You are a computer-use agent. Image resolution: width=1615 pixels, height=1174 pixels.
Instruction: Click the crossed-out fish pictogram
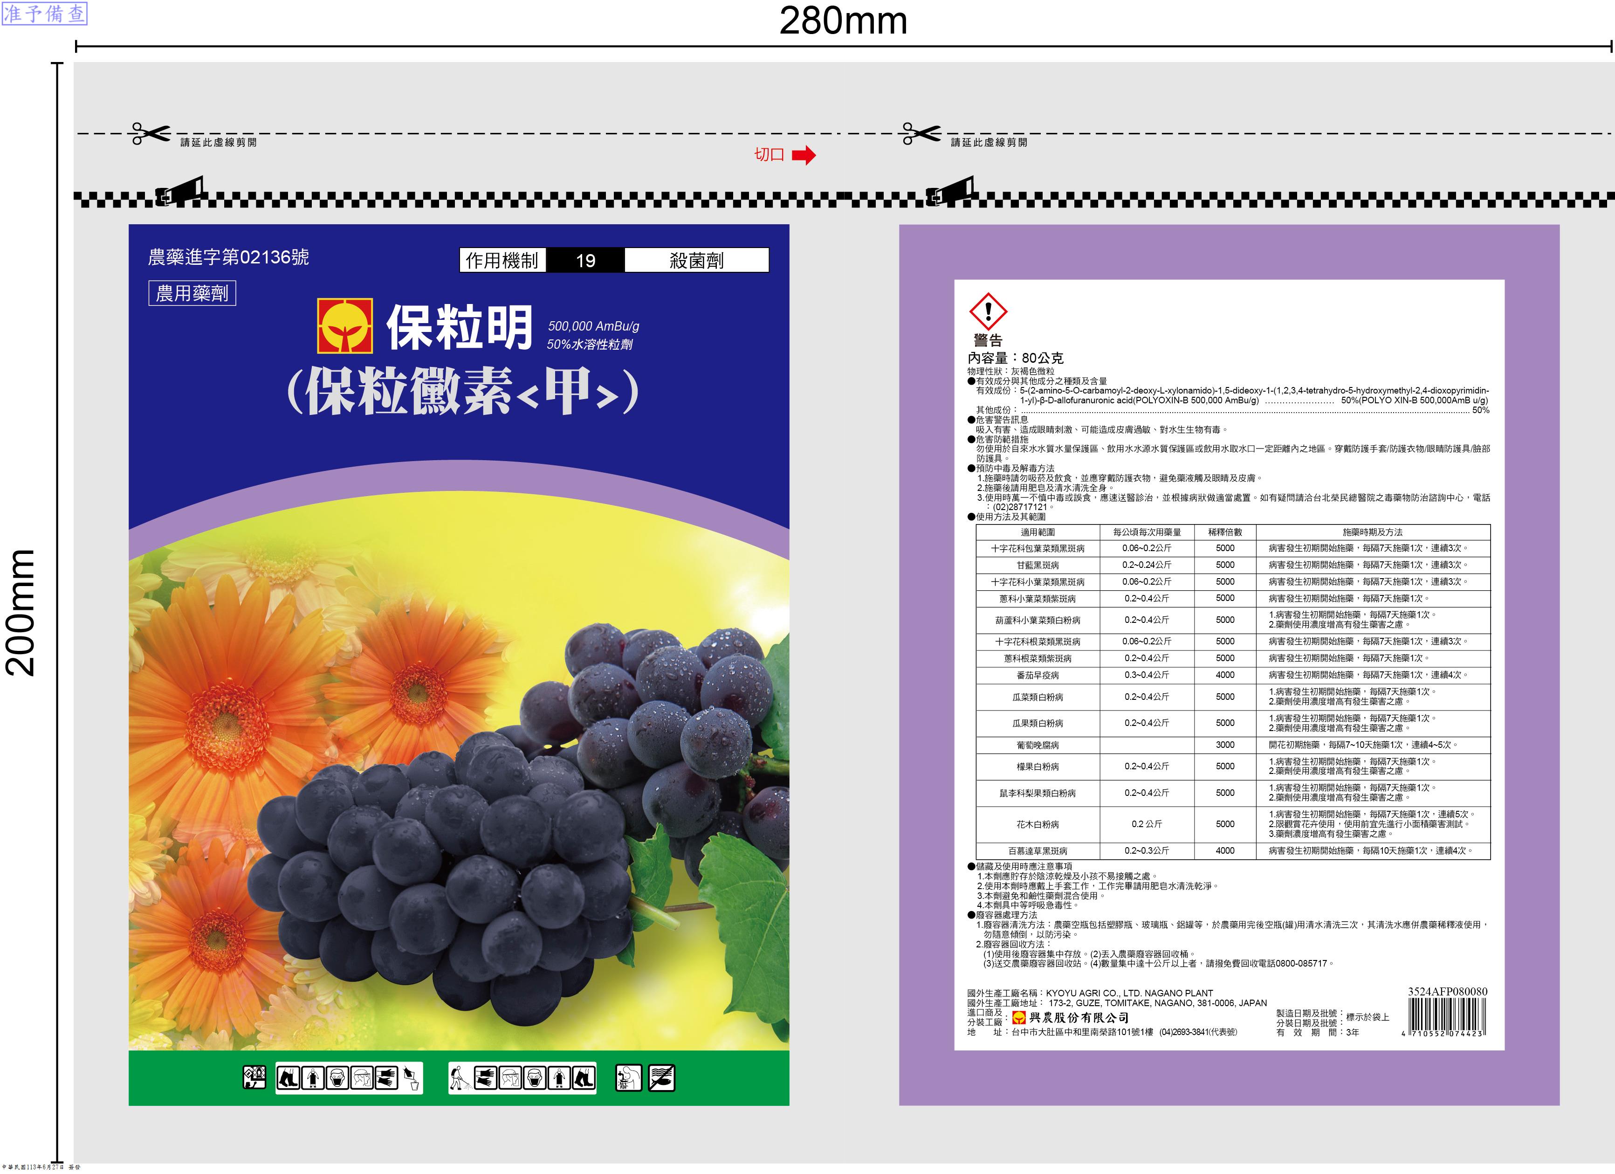[661, 1078]
